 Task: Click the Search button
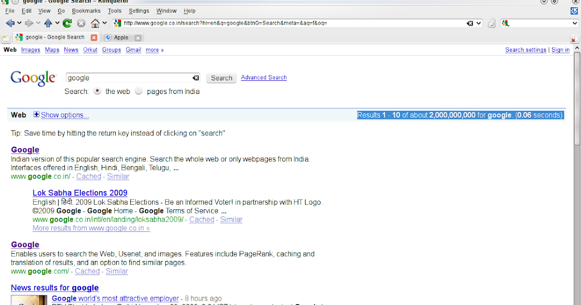(x=221, y=78)
